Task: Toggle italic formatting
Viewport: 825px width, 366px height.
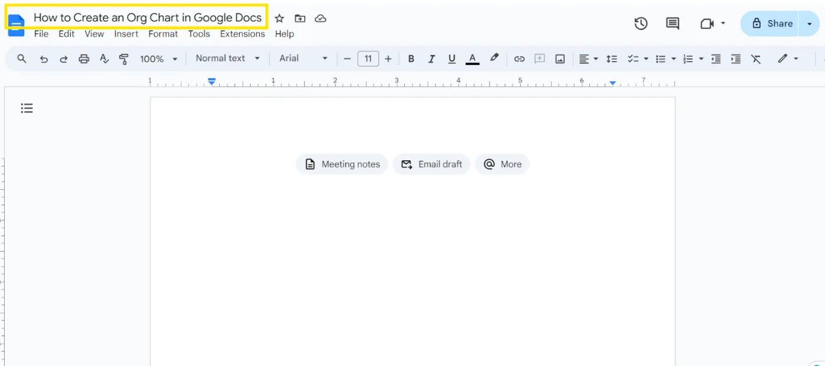Action: pos(431,58)
